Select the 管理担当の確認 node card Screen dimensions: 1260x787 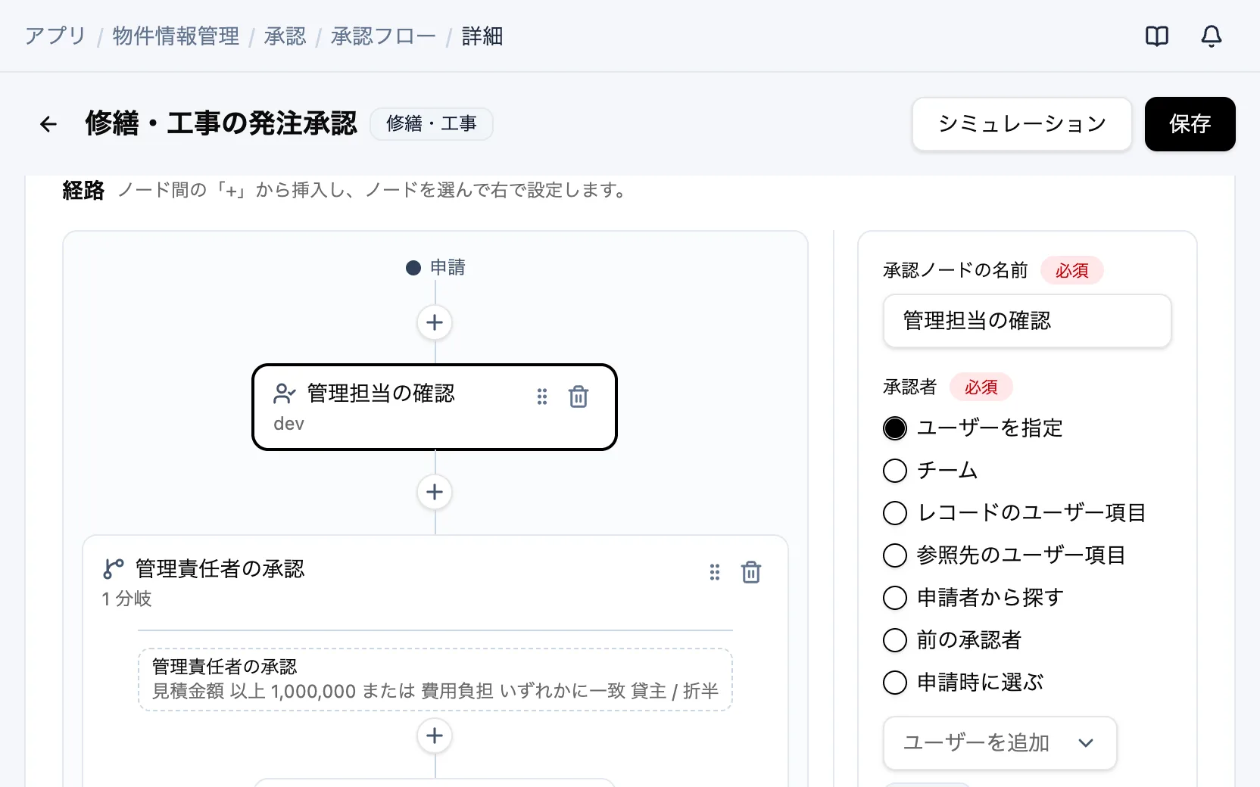[x=435, y=407]
